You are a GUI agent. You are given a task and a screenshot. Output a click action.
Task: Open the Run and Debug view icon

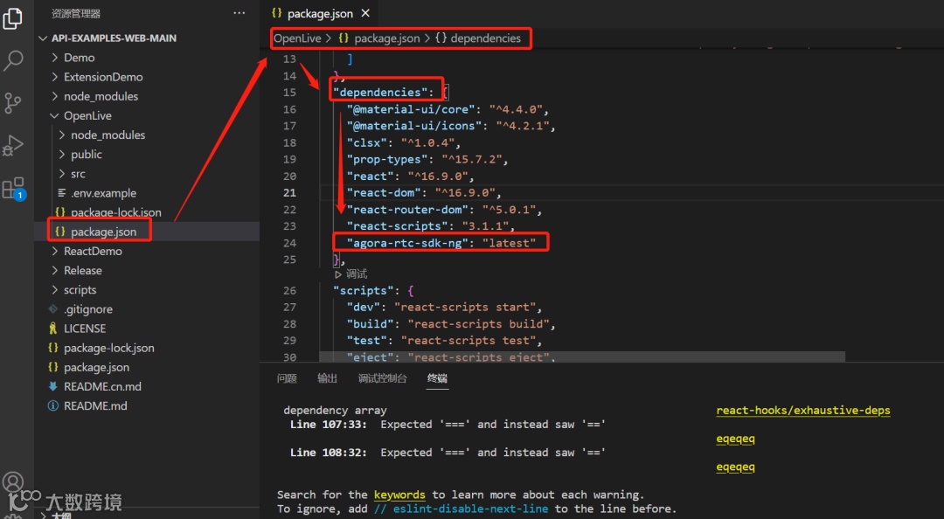[12, 146]
